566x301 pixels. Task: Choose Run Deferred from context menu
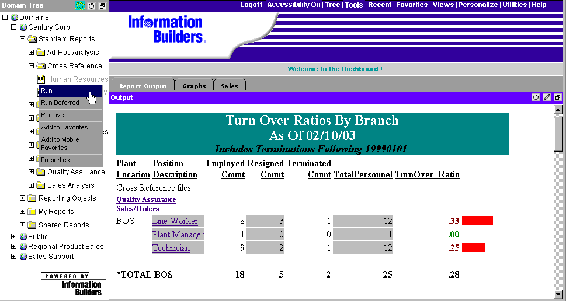[71, 103]
